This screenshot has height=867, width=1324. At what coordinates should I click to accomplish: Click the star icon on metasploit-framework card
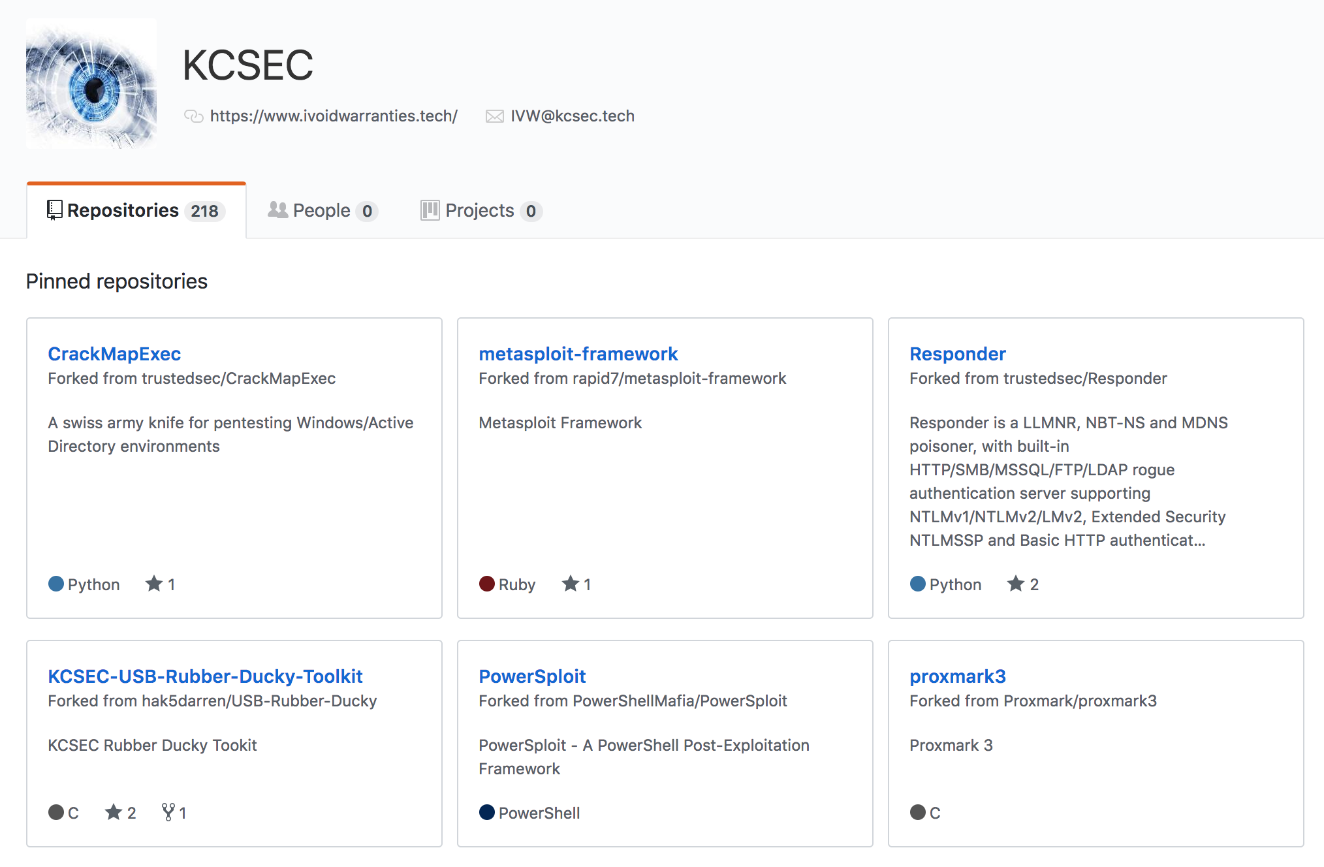coord(571,584)
